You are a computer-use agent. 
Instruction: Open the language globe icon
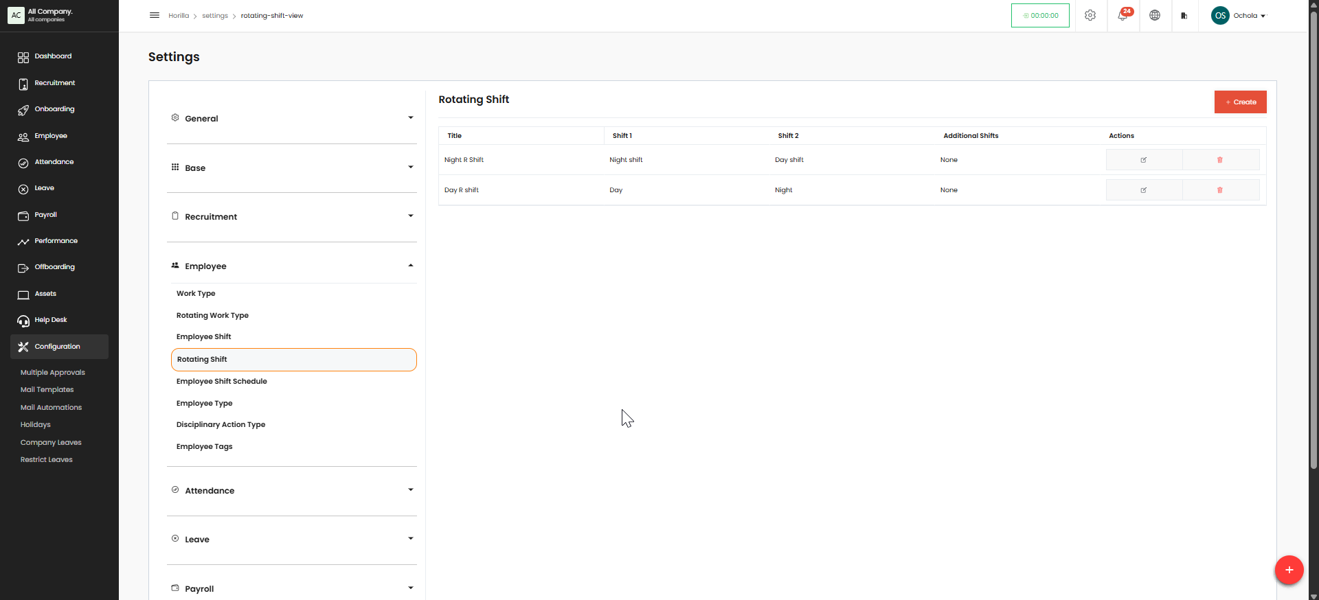1155,16
